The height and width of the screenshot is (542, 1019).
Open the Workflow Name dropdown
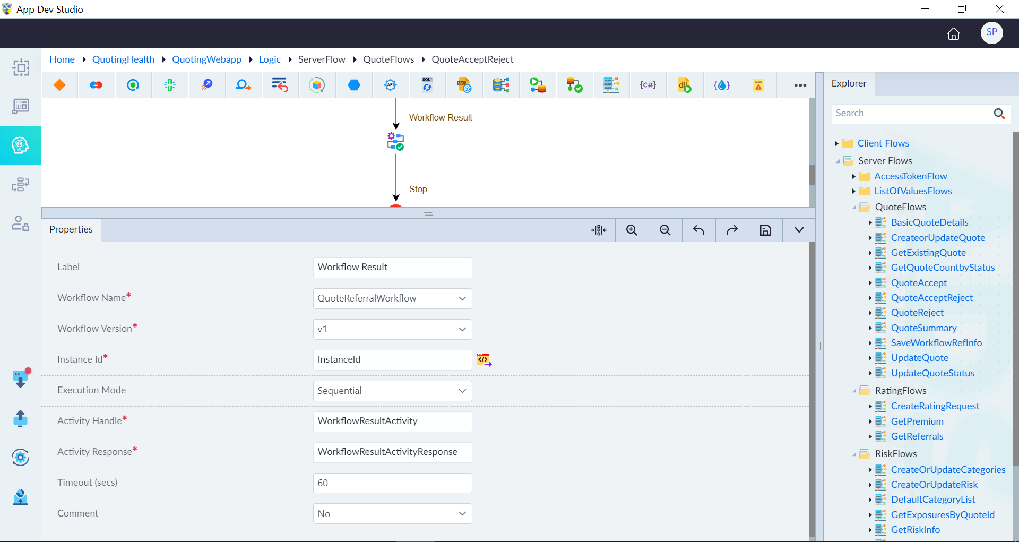click(392, 298)
